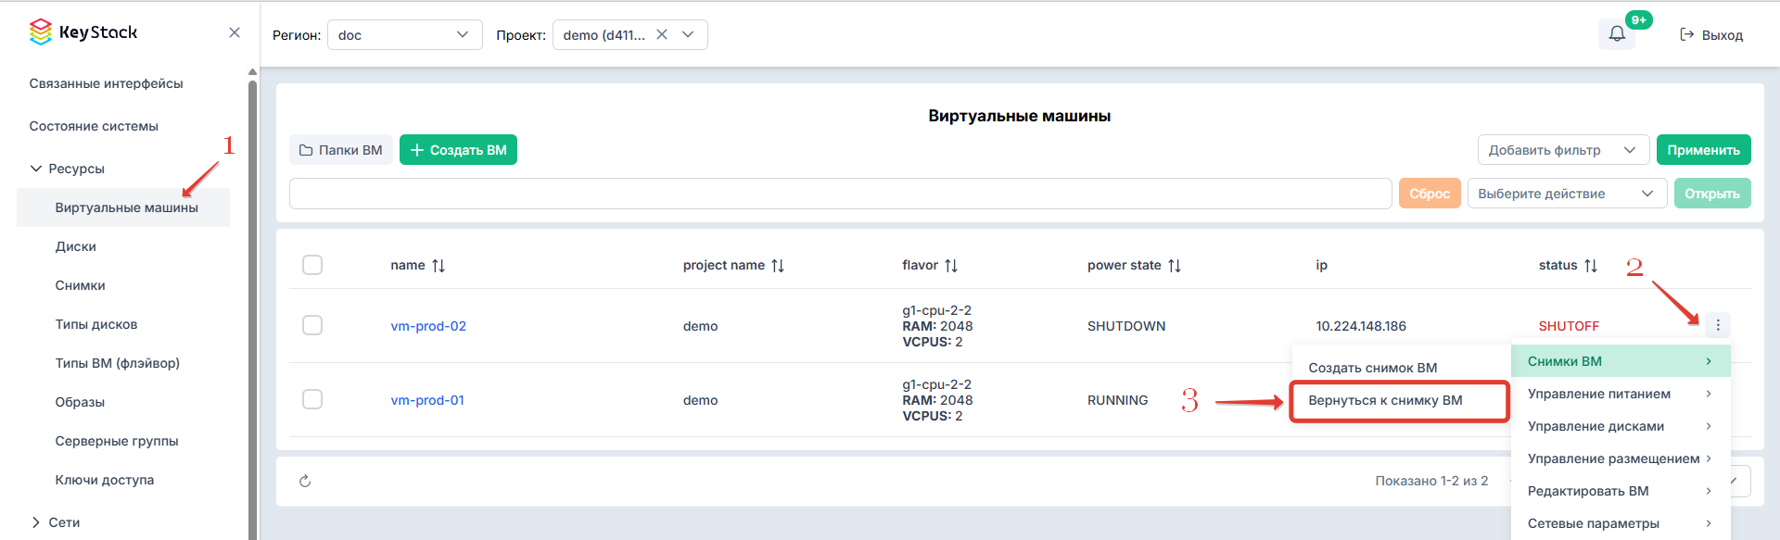Screen dimensions: 1780x540
Task: Sort by status column arrows
Action: coord(1591,266)
